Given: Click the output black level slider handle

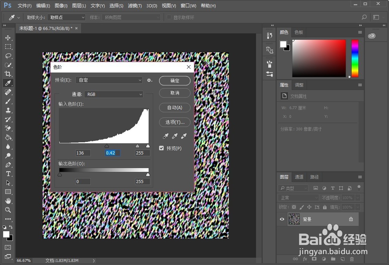Looking at the screenshot, I should click(60, 174).
